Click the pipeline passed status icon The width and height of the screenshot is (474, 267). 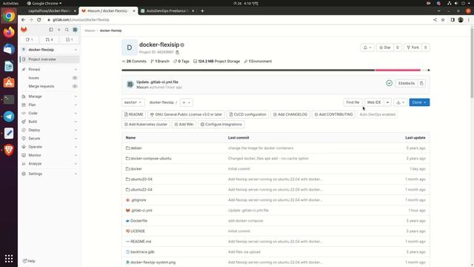coord(389,83)
